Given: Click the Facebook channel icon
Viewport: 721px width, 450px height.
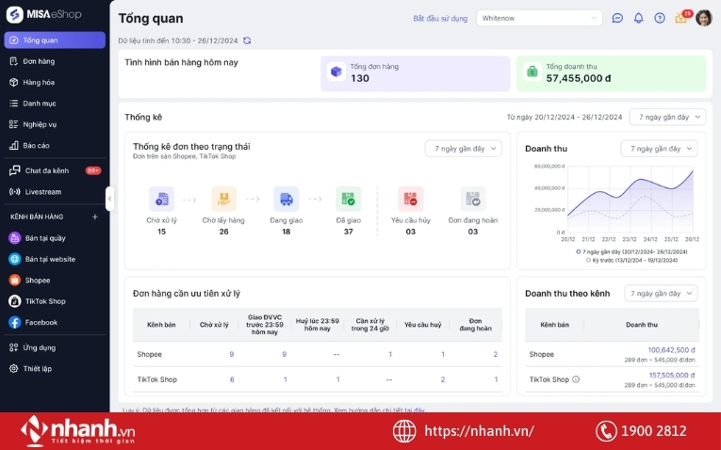Looking at the screenshot, I should [x=15, y=322].
